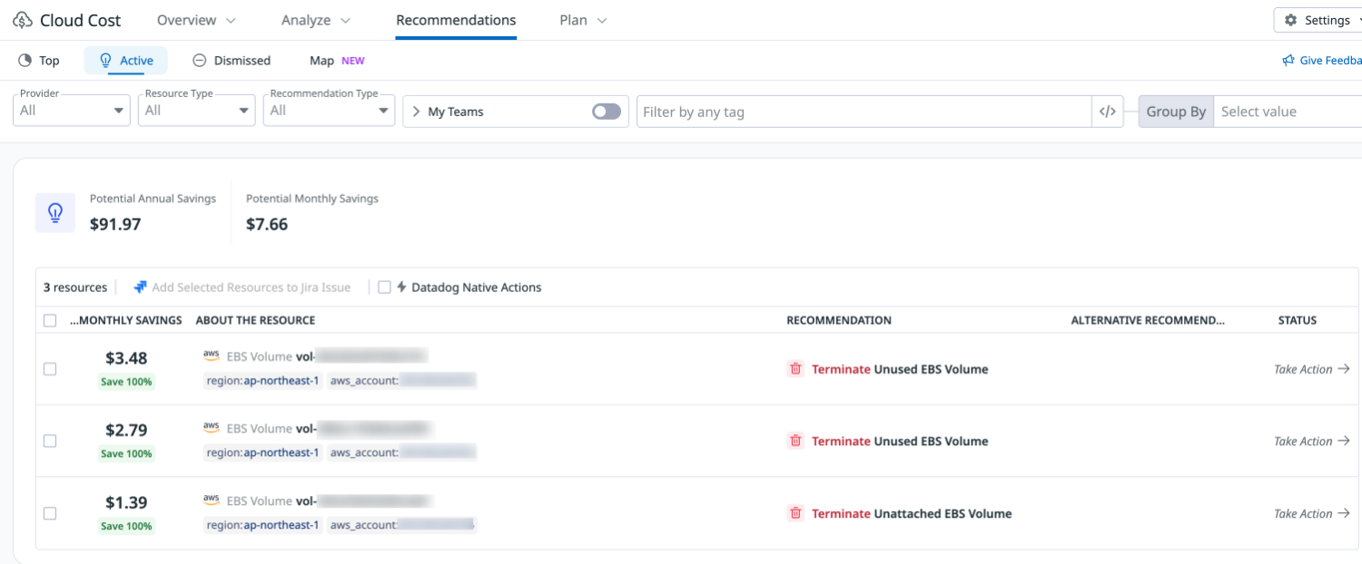The image size is (1362, 564).
Task: Click the Top pie chart icon
Action: pos(25,61)
